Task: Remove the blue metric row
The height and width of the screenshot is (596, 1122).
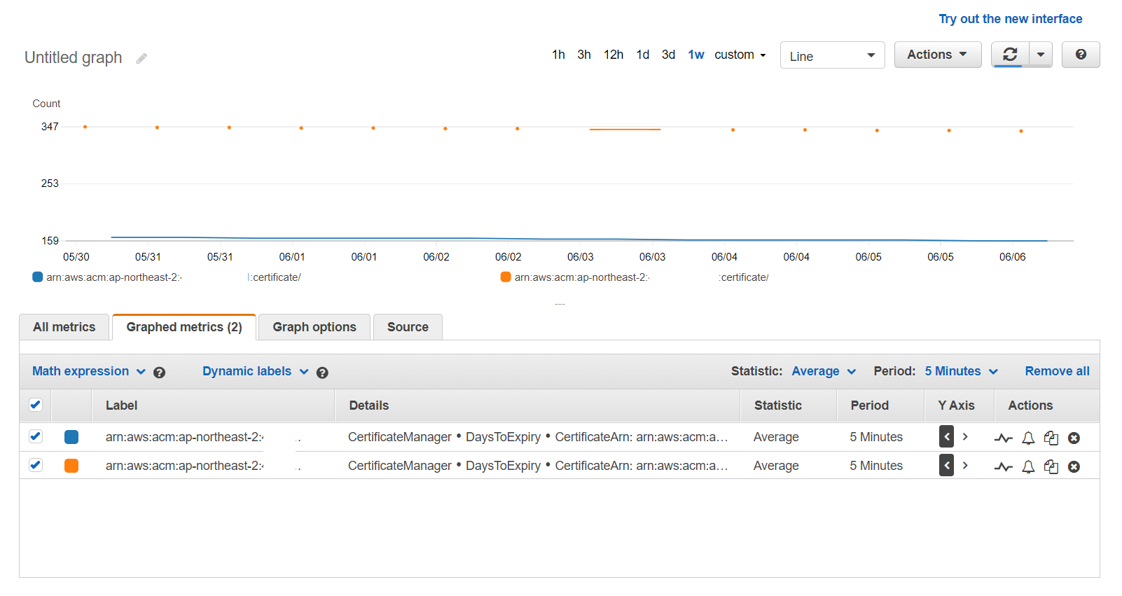Action: point(1074,438)
